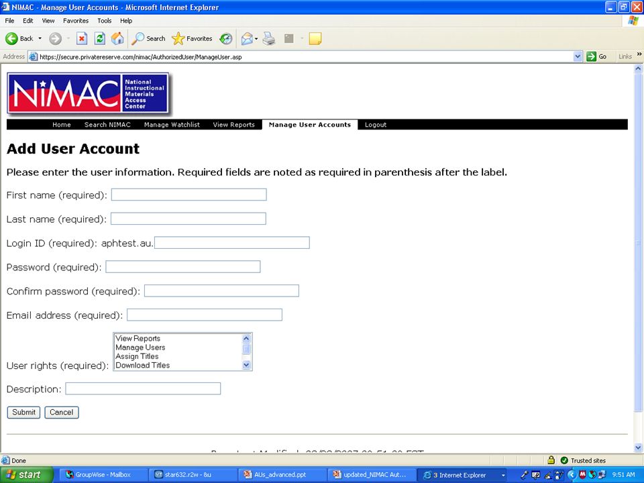Screen dimensions: 644x483
Task: Click the Password input field
Action: 182,266
